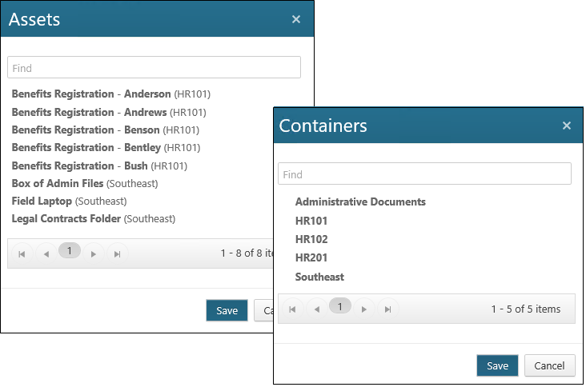Go to last page in Assets pager
The image size is (586, 387).
pyautogui.click(x=118, y=253)
